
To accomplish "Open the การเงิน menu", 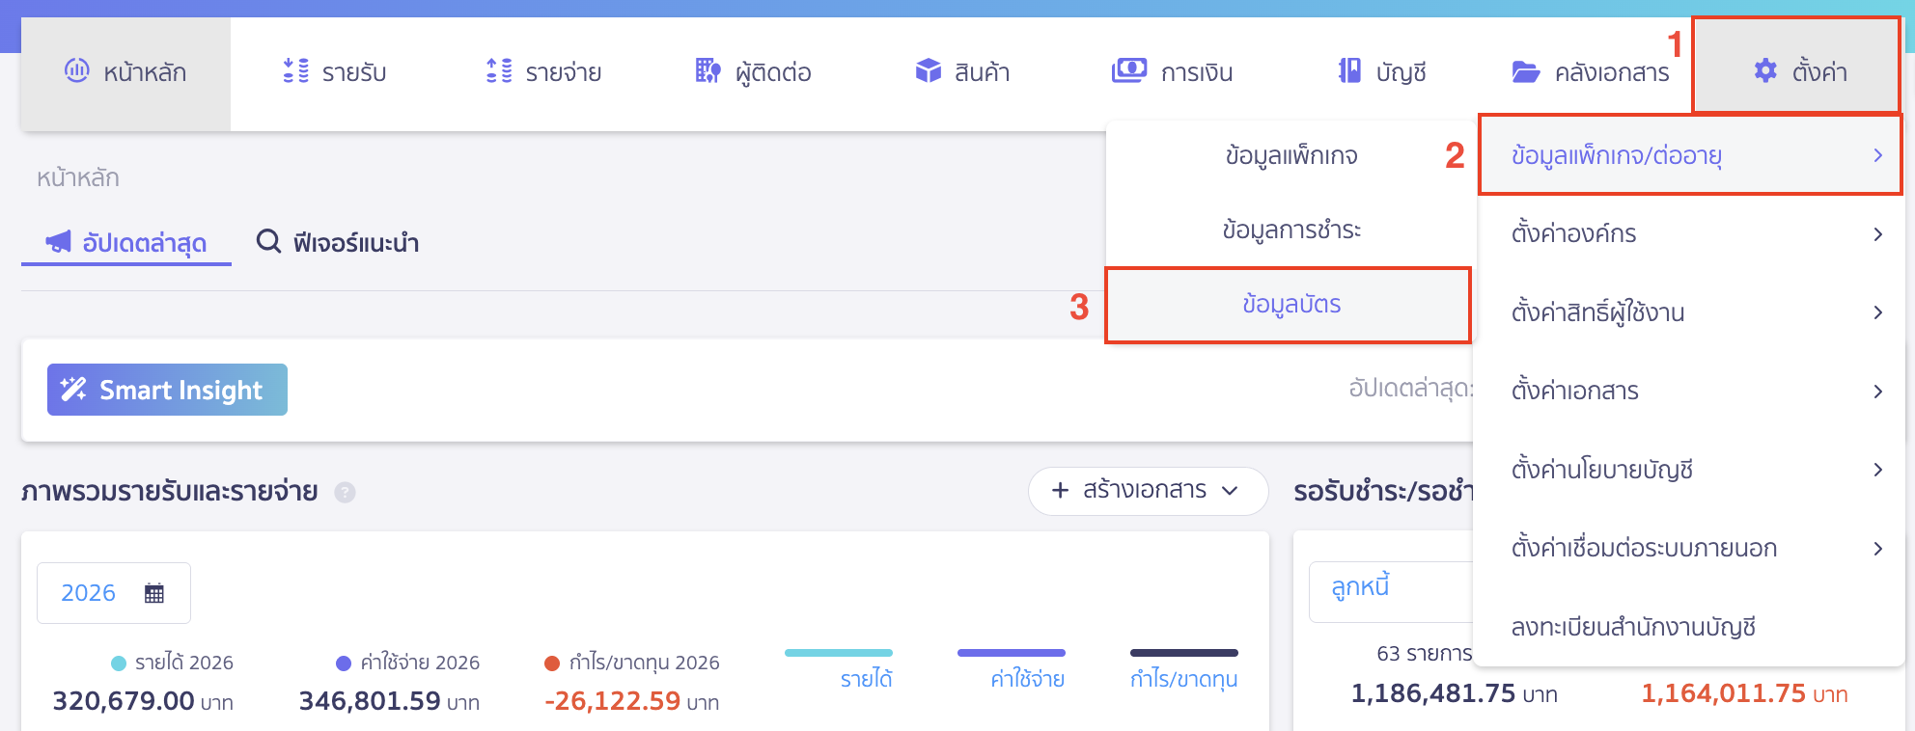I will [1172, 73].
